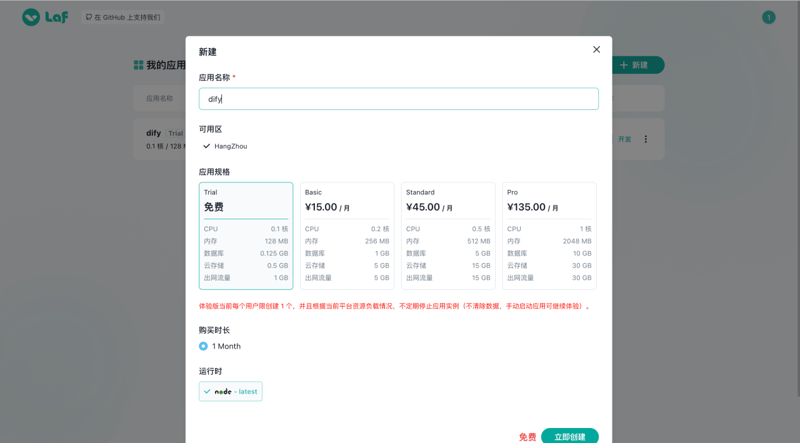Select the 1 Month purchase duration radio
The image size is (800, 443).
[203, 346]
